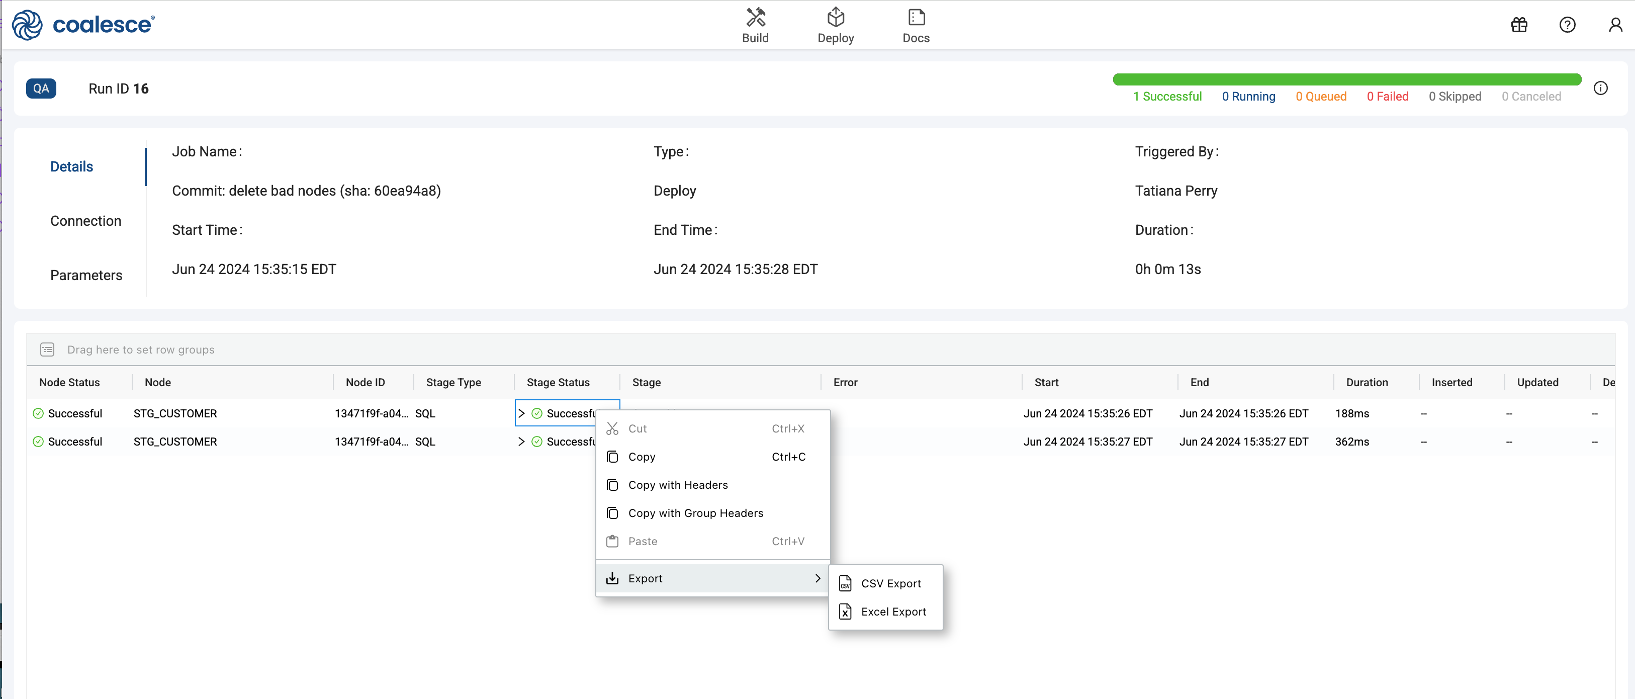This screenshot has width=1635, height=699.
Task: Click the Cut scissors icon
Action: pos(612,428)
